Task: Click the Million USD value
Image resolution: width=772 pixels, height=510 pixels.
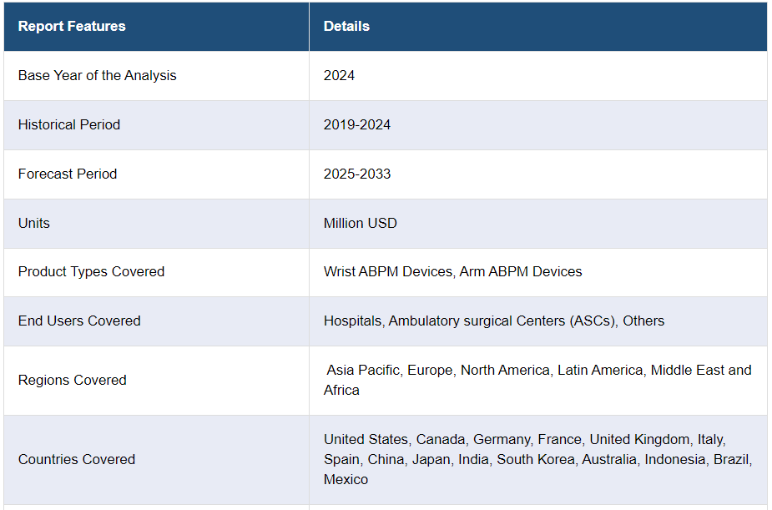Action: pyautogui.click(x=361, y=223)
